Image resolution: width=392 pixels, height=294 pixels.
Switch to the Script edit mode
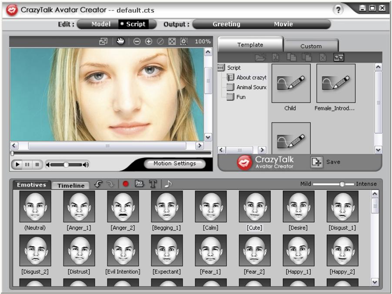pyautogui.click(x=134, y=24)
